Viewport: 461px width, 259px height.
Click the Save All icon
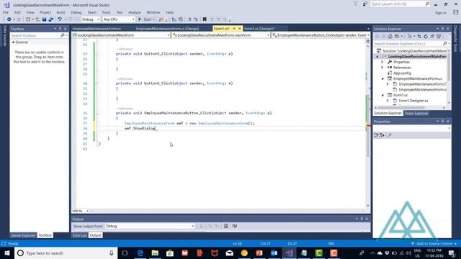point(51,19)
